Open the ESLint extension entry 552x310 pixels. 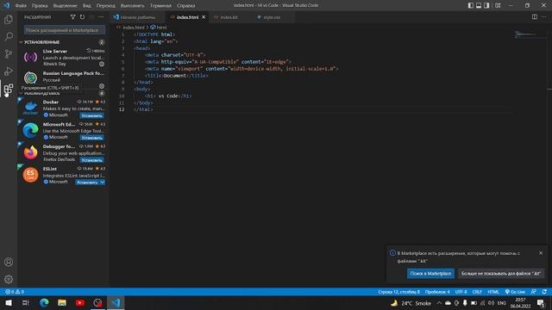(63, 175)
